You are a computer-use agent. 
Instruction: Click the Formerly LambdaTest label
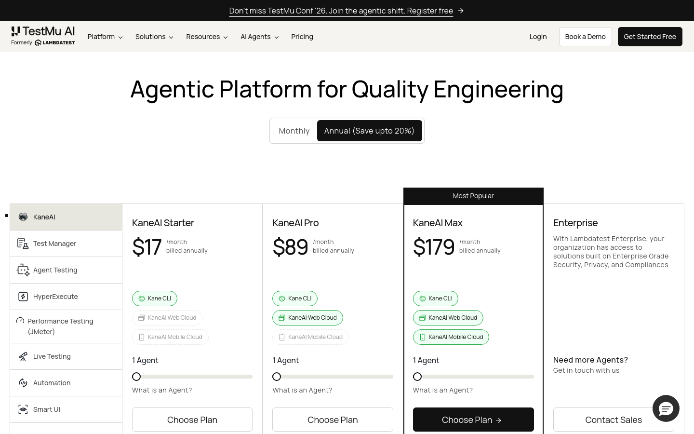43,42
